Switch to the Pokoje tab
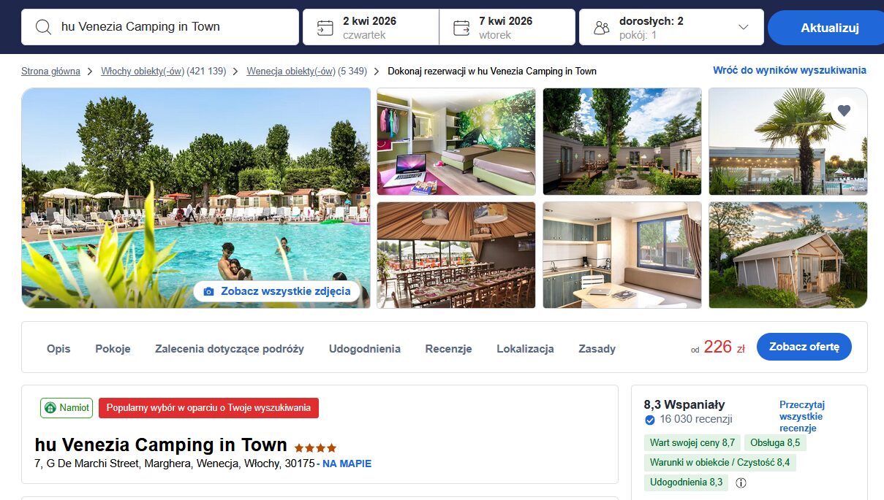This screenshot has height=500, width=884. 113,349
